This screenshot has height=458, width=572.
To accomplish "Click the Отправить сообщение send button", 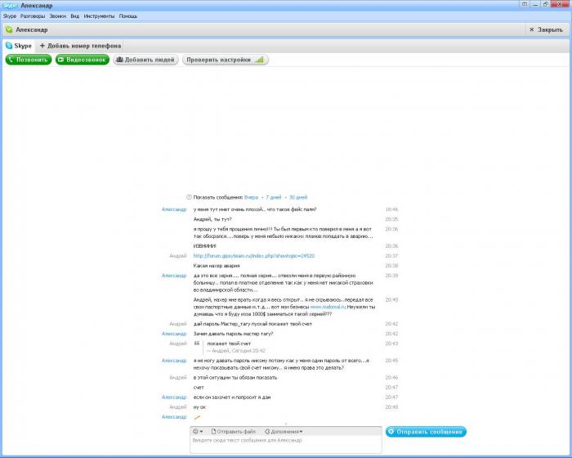I will point(426,432).
